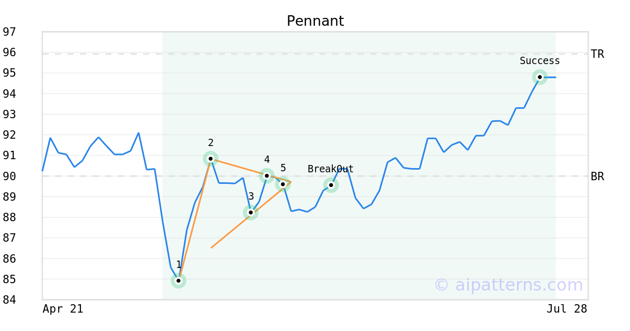Screen dimensions: 630x331
Task: Open the aipatterns.com watermark link
Action: click(508, 285)
